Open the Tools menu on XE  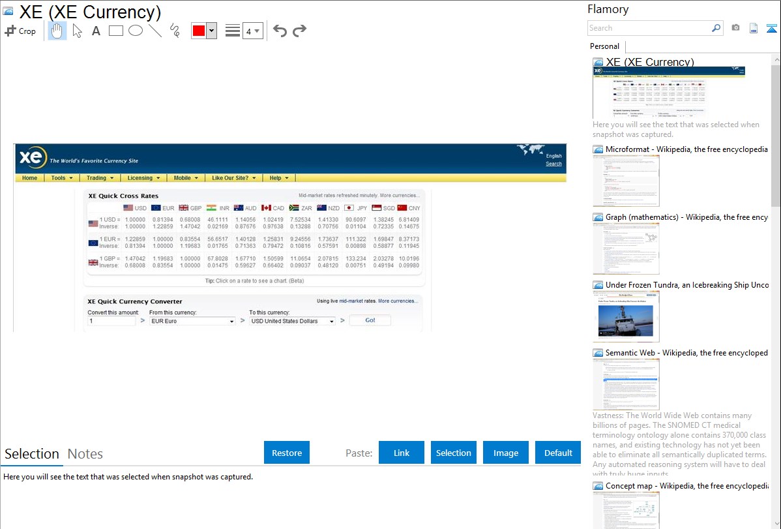62,178
